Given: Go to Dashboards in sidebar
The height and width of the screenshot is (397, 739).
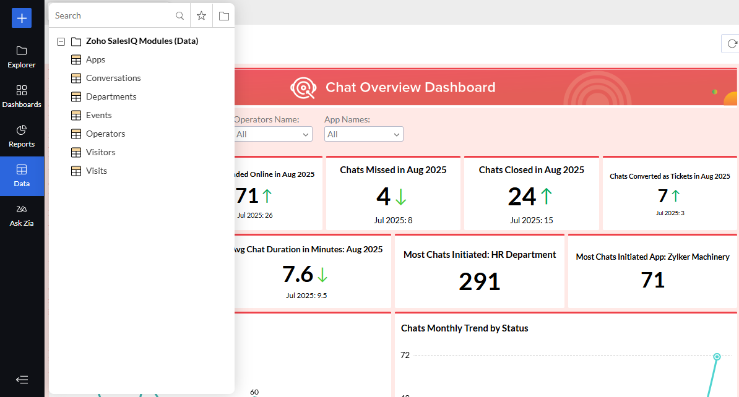Looking at the screenshot, I should pos(22,97).
